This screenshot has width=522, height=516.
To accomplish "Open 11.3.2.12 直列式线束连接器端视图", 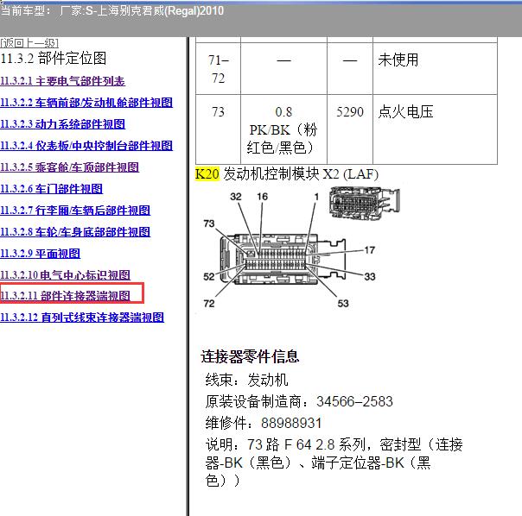I will click(82, 318).
